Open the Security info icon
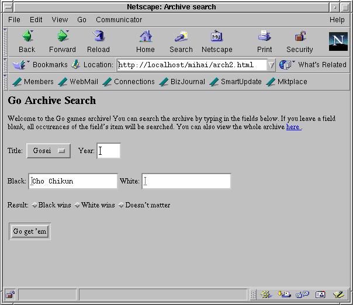Viewport: 353px width, 305px height. (300, 37)
